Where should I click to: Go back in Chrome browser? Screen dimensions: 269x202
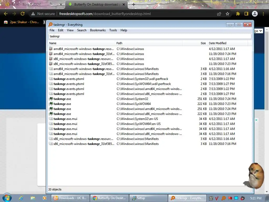point(6,14)
